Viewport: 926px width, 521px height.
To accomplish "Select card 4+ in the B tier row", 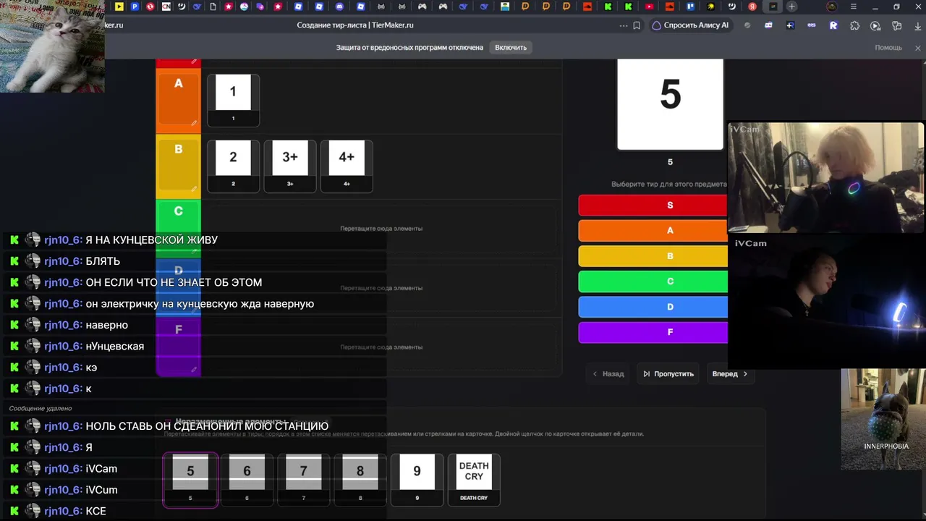I will coord(347,166).
